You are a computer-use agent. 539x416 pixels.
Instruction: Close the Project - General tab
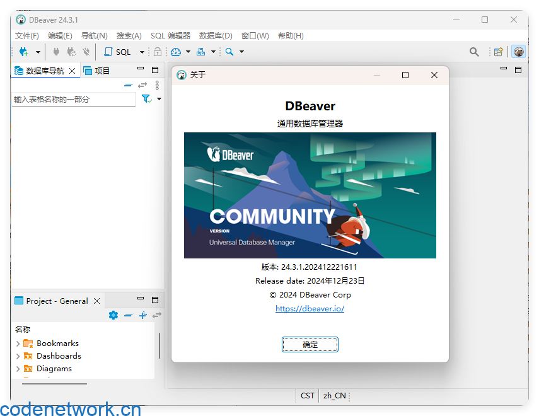coord(97,301)
